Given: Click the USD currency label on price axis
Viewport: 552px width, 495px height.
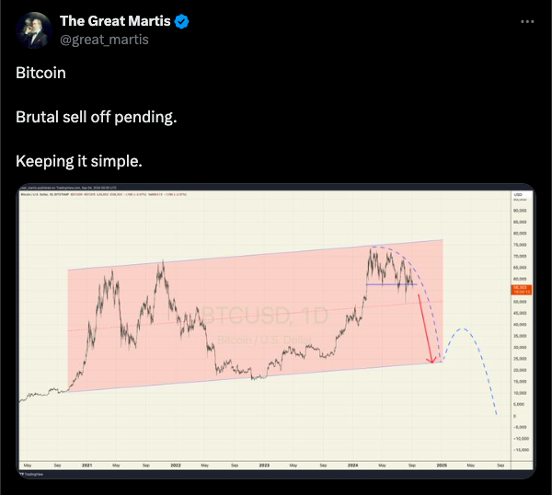Looking at the screenshot, I should pyautogui.click(x=518, y=194).
